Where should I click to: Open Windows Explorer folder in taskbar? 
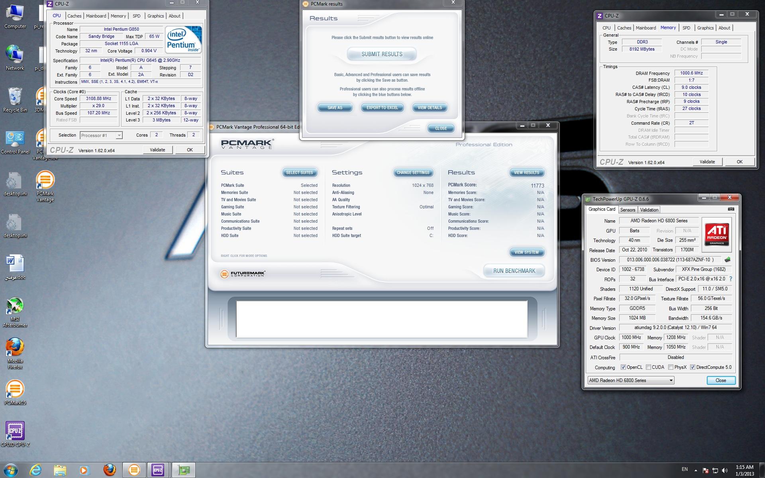click(60, 470)
